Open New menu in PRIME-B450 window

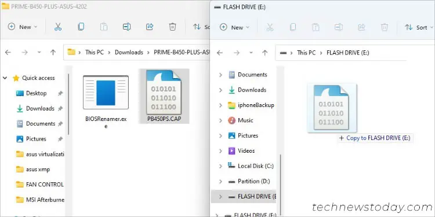coord(23,27)
